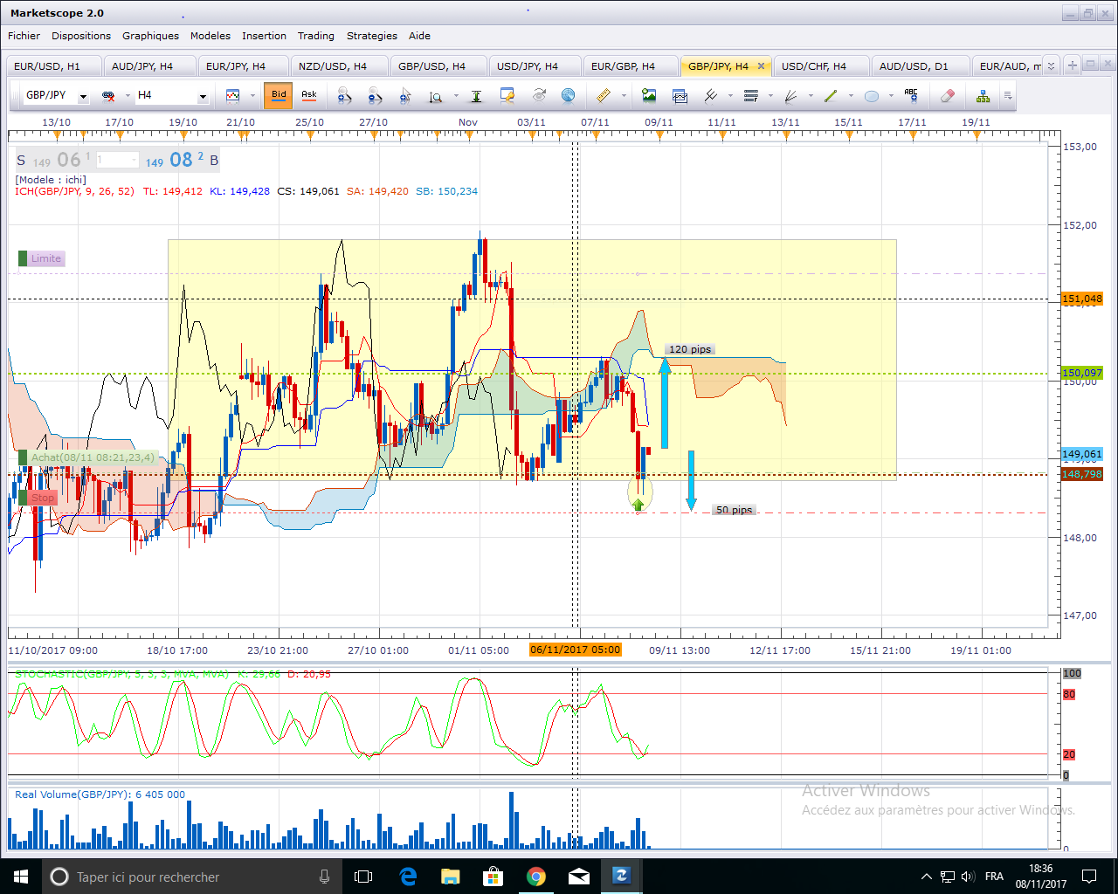This screenshot has height=894, width=1118.
Task: Select the ruler measurement tool
Action: tap(603, 95)
